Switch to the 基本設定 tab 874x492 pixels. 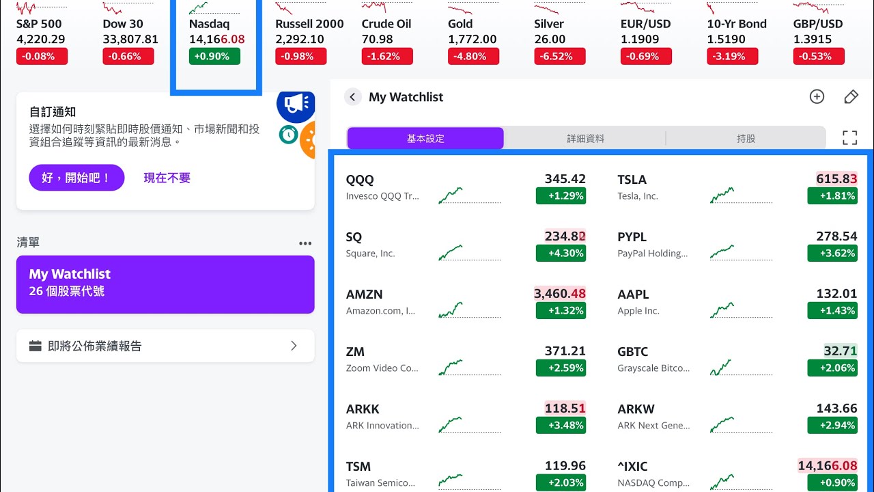tap(425, 138)
